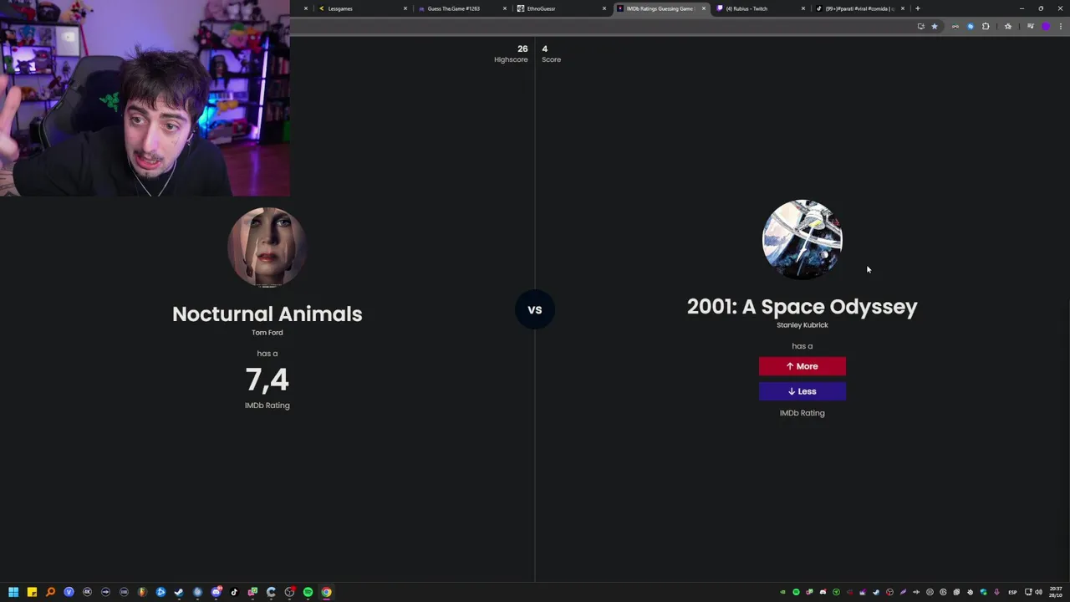
Task: Switch the ESP keyboard language indicator
Action: pyautogui.click(x=1012, y=592)
